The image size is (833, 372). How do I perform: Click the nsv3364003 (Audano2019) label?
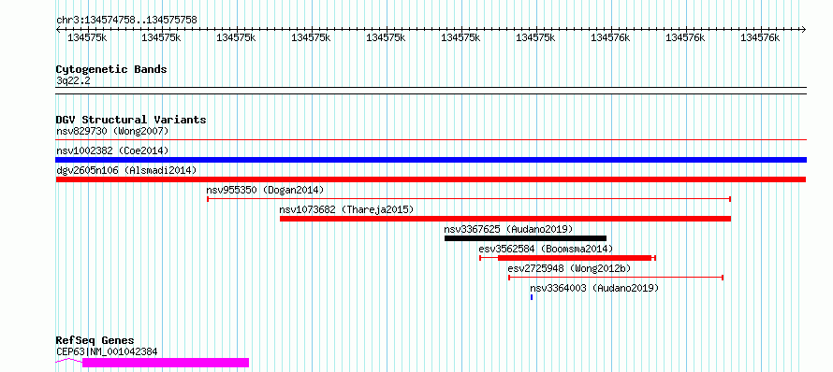594,288
